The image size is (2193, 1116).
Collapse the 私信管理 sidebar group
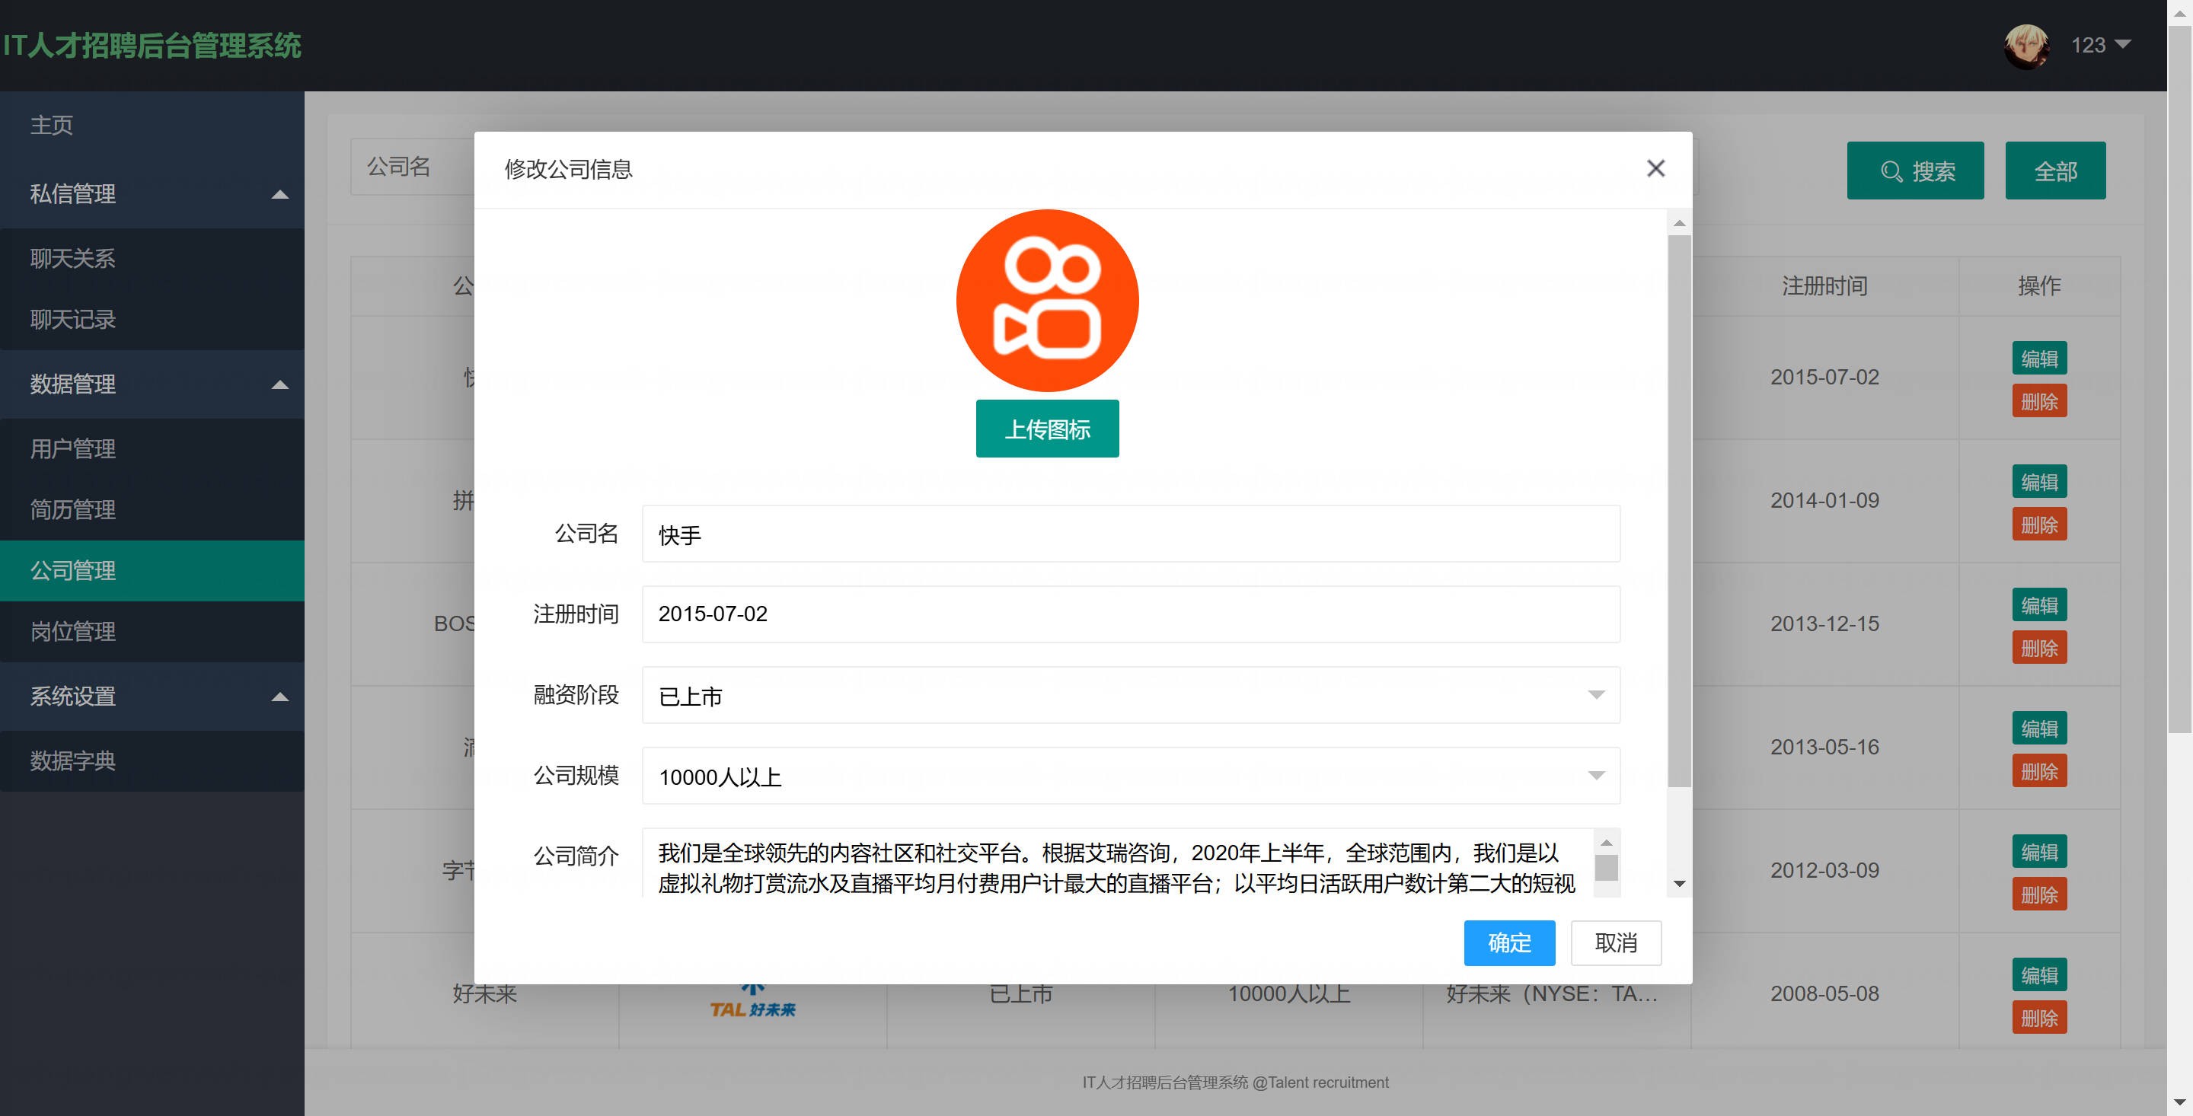tap(152, 194)
